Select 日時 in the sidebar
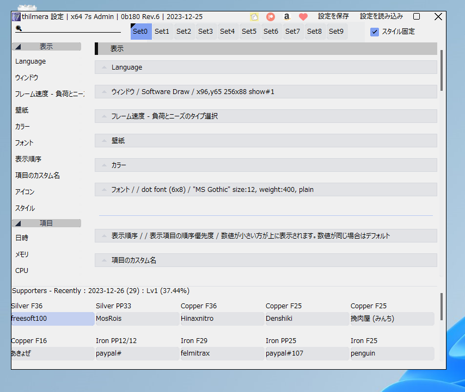Image resolution: width=465 pixels, height=392 pixels. point(22,238)
